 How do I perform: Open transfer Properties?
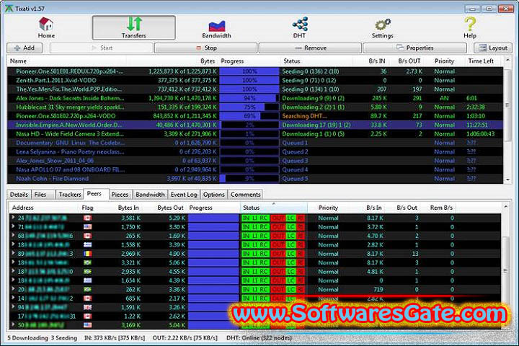(x=414, y=48)
